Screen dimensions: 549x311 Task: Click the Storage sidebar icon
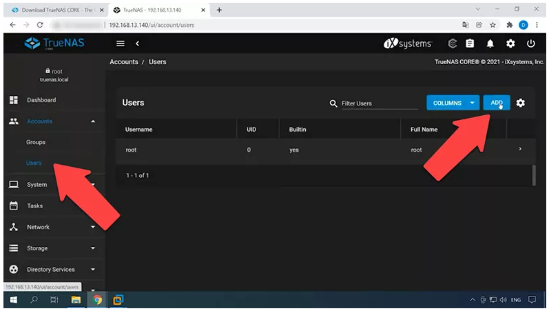(14, 248)
